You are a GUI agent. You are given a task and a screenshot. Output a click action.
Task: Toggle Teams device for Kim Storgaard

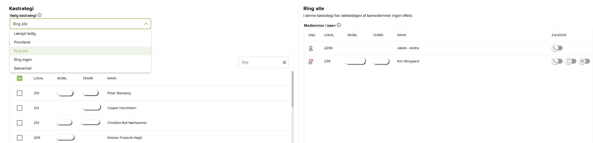tap(584, 61)
